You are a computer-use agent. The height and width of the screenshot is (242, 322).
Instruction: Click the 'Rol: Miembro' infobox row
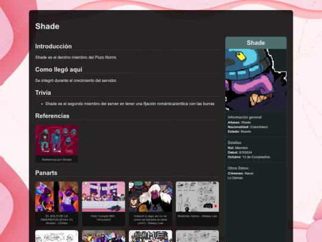238,148
